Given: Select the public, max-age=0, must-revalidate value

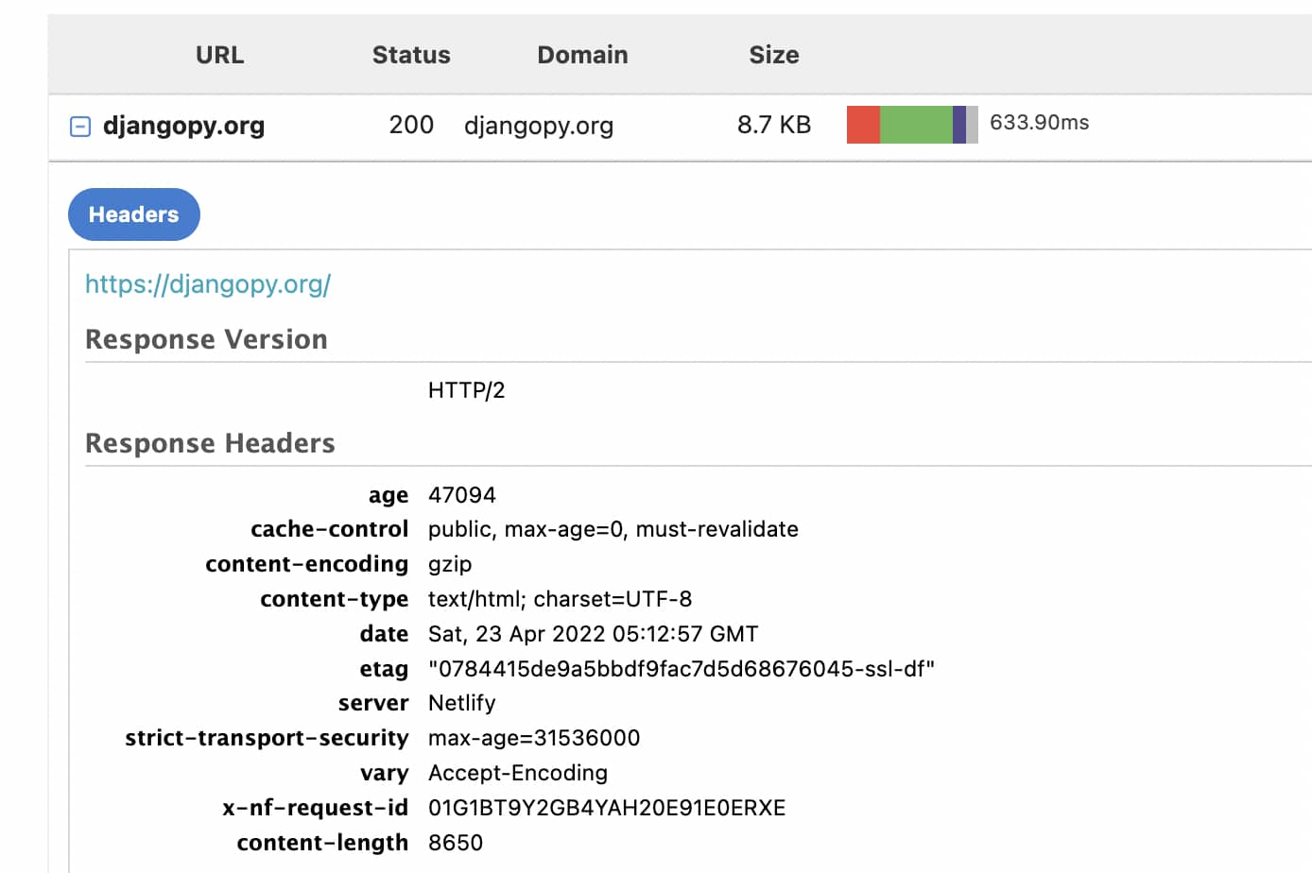Looking at the screenshot, I should click(x=613, y=529).
